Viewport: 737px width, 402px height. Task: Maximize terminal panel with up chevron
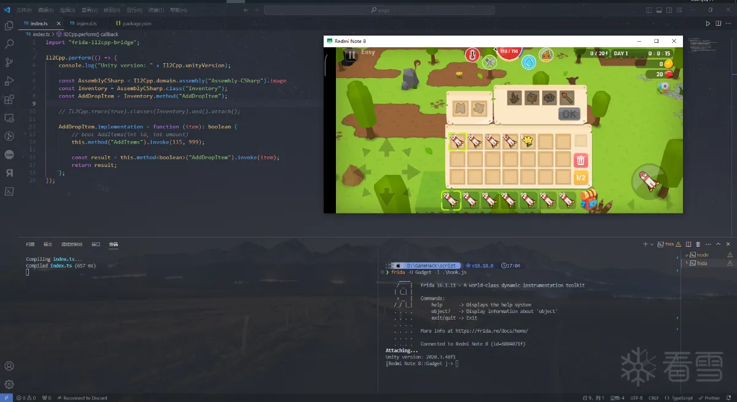tap(719, 244)
